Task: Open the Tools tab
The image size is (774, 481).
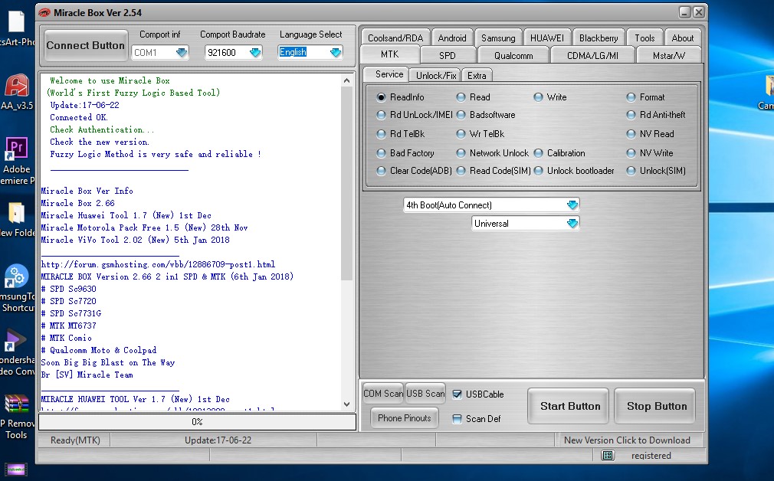Action: pyautogui.click(x=644, y=38)
